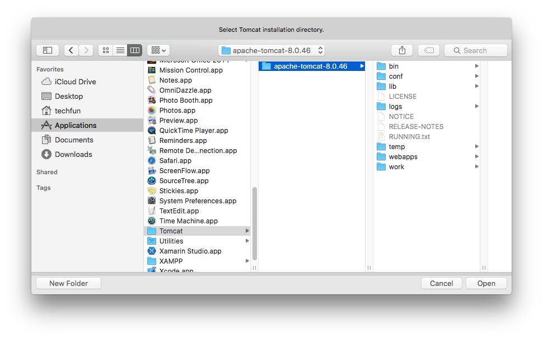The image size is (543, 339).
Task: Open the logs folder
Action: point(427,107)
